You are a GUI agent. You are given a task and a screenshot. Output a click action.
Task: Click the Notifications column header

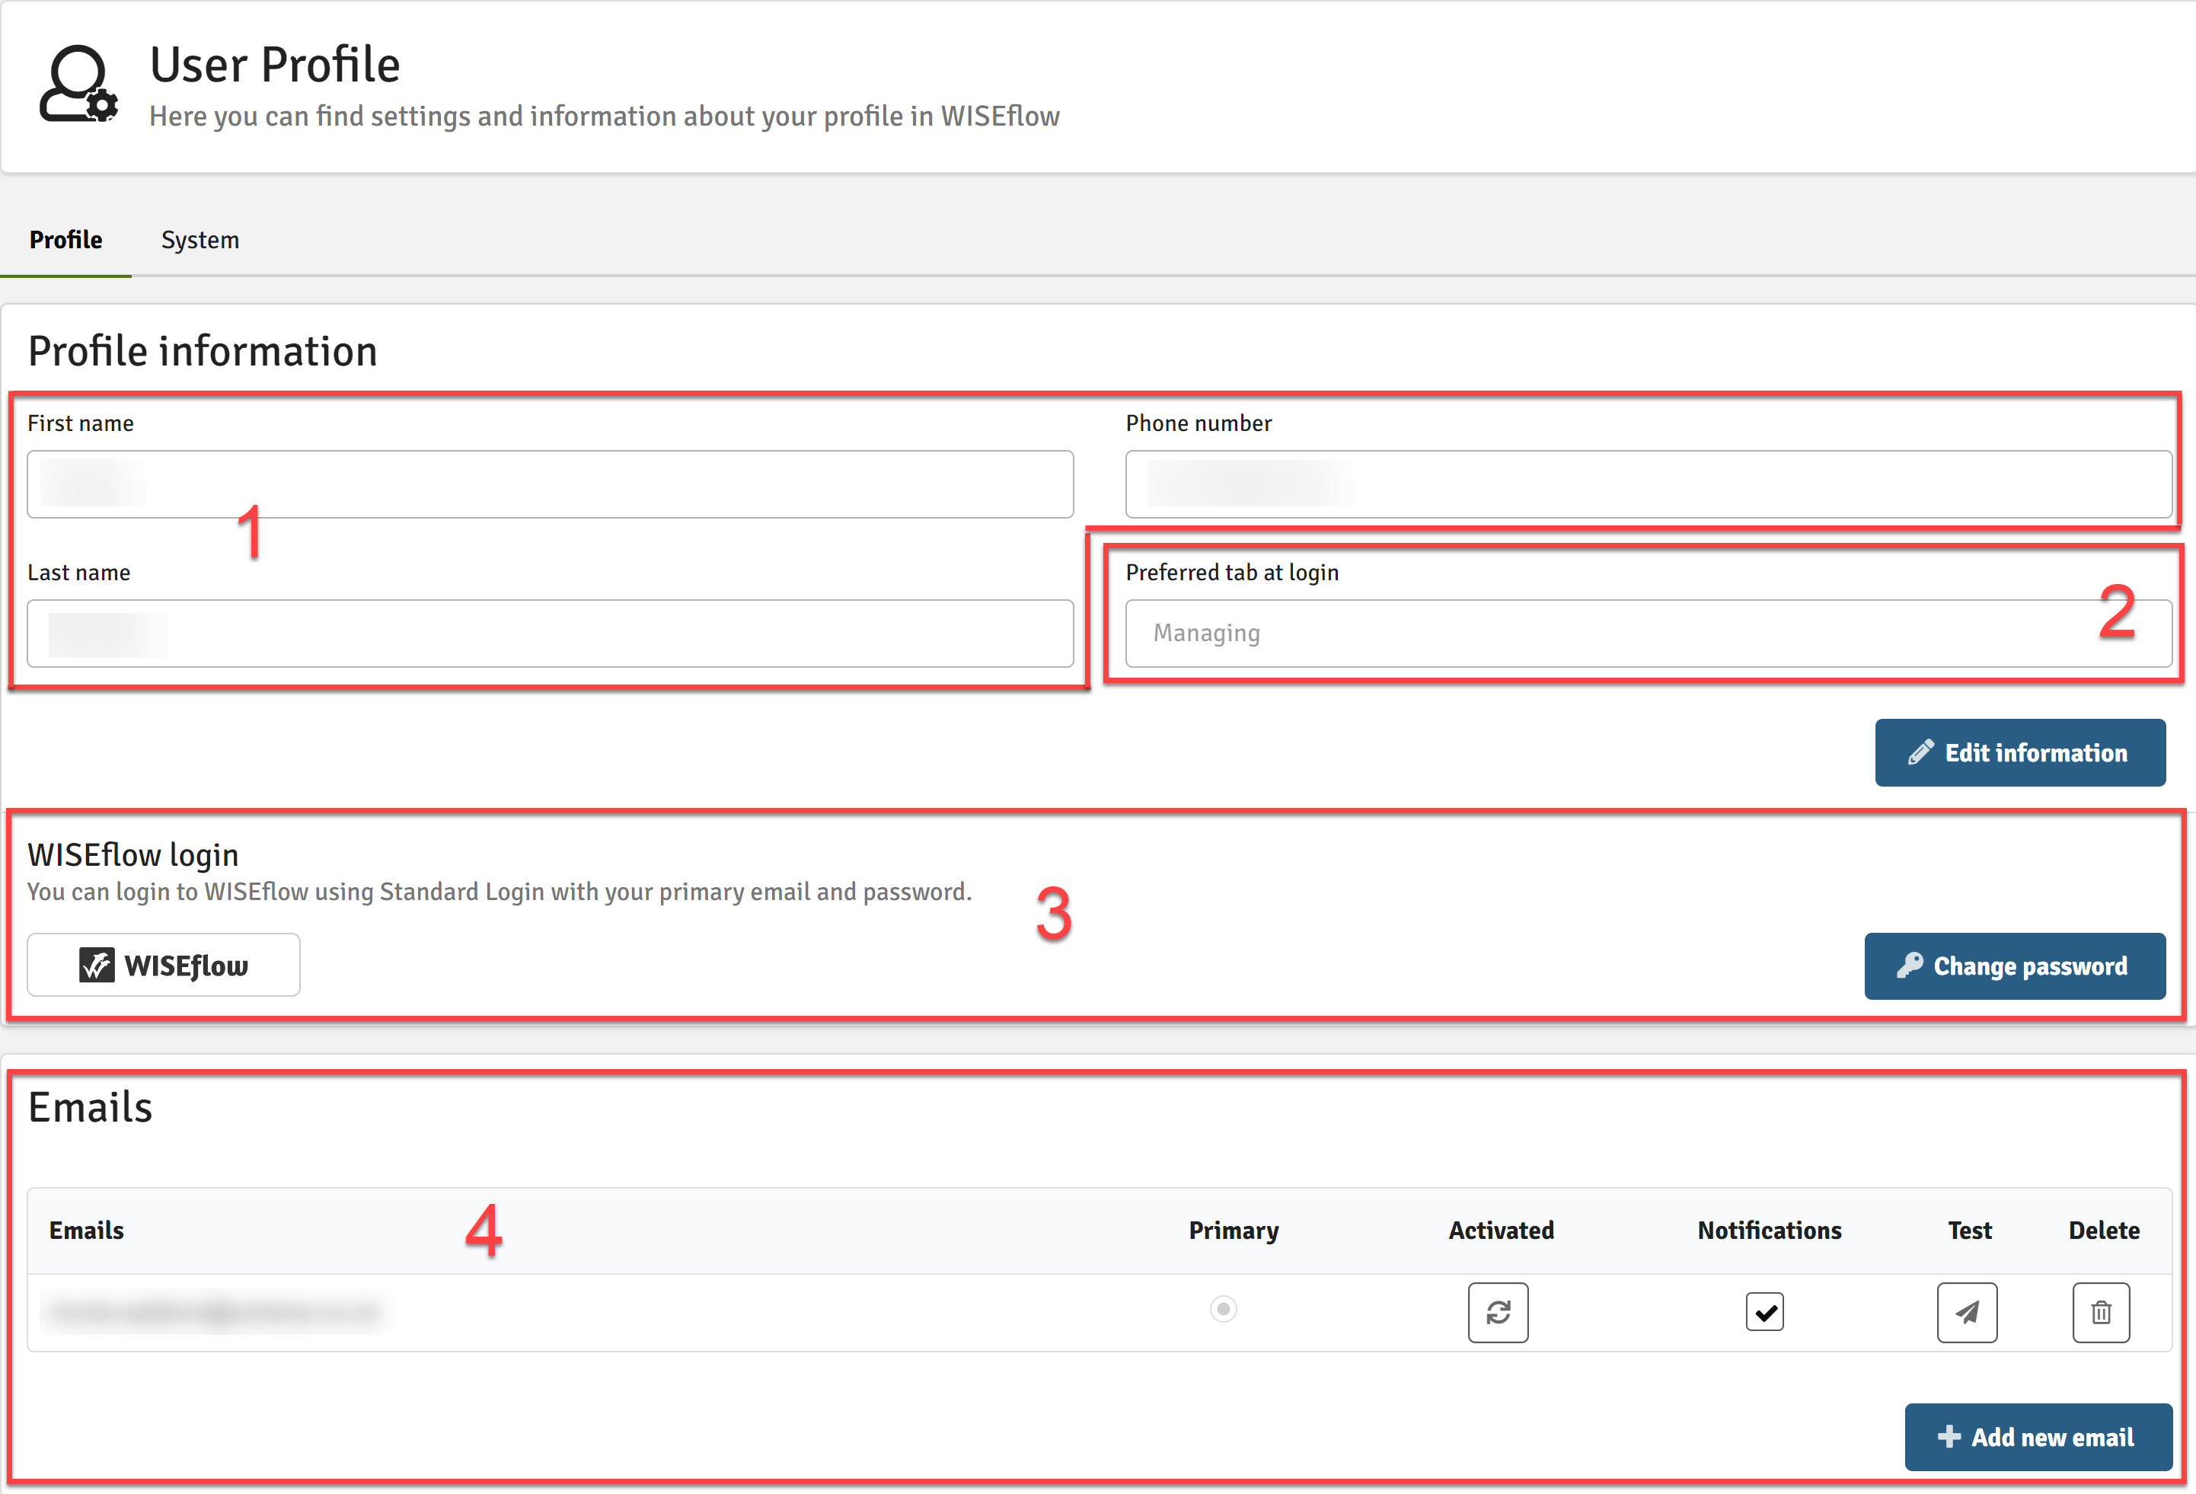pos(1769,1231)
